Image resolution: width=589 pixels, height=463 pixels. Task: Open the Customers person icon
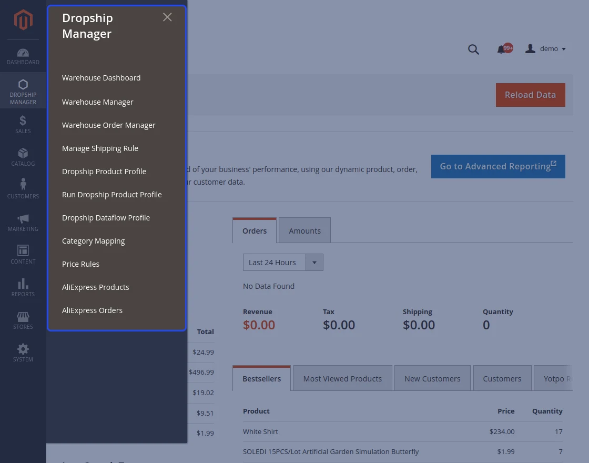click(x=23, y=184)
